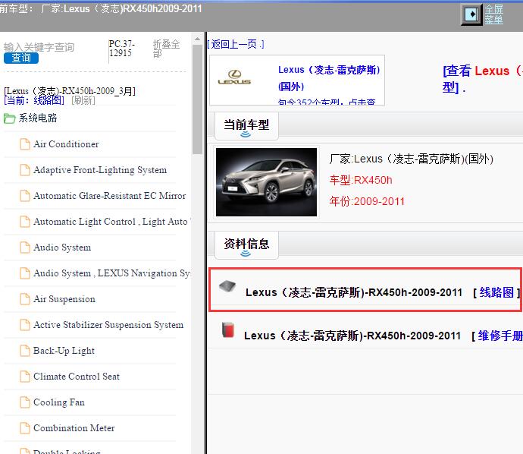Click the 当前：线路图 link

[x=34, y=100]
